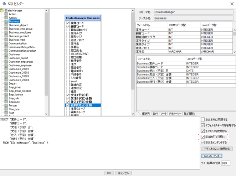Image resolution: width=236 pixels, height=176 pixels.
Task: Toggle エイリアスを使用する checkbox
Action: pyautogui.click(x=203, y=131)
